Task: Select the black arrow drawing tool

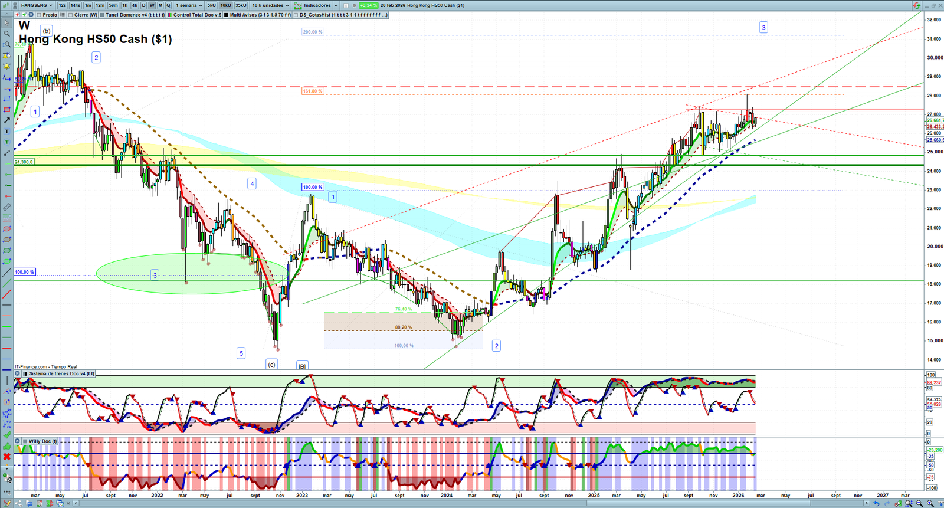Action: point(6,120)
